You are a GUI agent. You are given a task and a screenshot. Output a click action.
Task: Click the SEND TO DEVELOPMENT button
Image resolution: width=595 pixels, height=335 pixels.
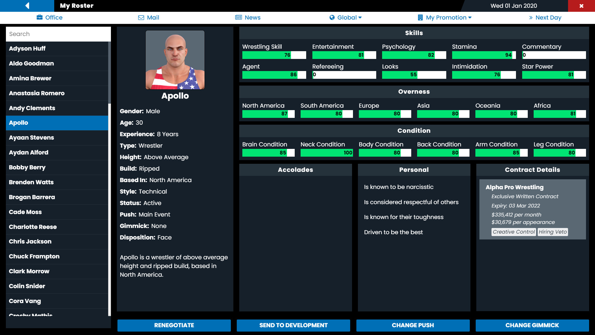coord(293,325)
